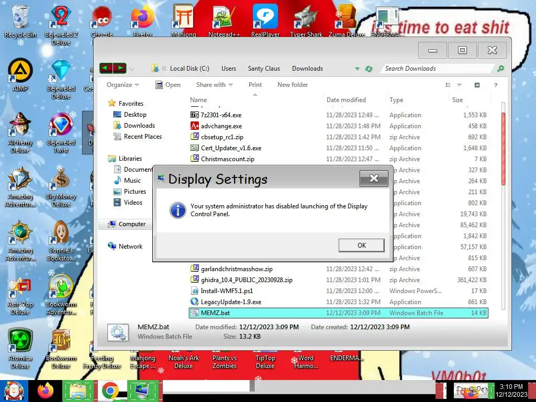Open Pictures library in sidebar
The height and width of the screenshot is (402, 536).
(130, 192)
